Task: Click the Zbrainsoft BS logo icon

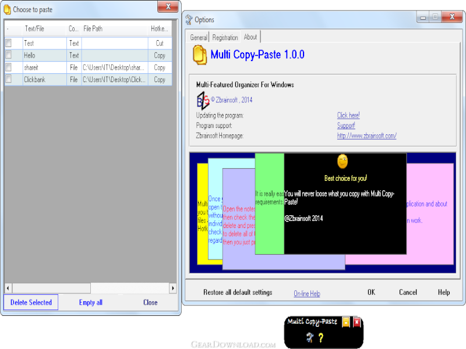Action: pyautogui.click(x=203, y=101)
